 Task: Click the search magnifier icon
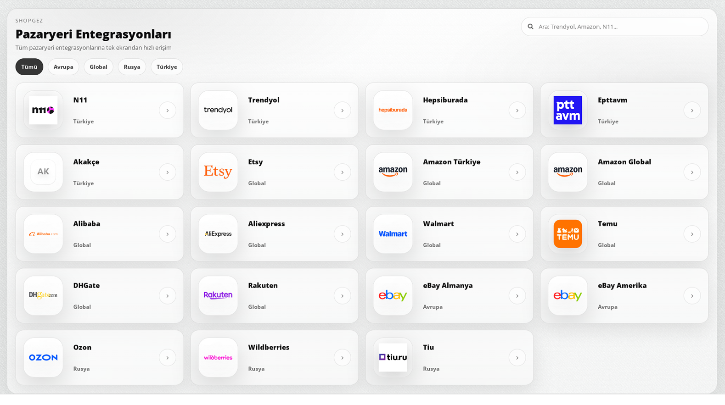pyautogui.click(x=531, y=27)
